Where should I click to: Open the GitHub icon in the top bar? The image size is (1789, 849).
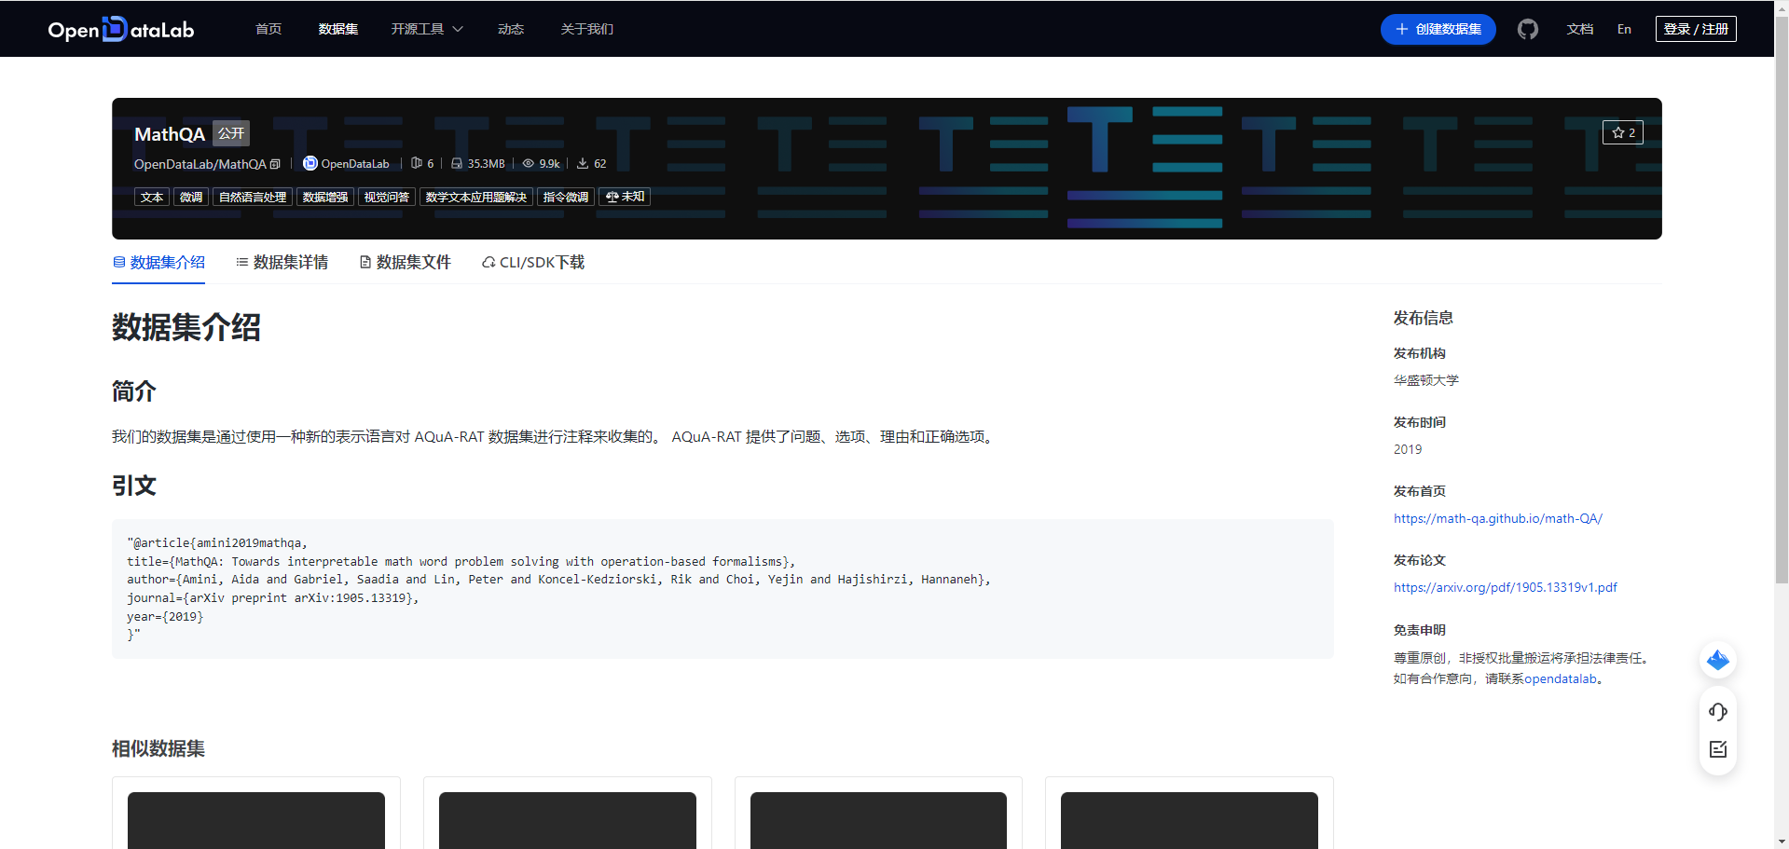click(x=1527, y=29)
